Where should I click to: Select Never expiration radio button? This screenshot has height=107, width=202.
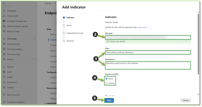pyautogui.click(x=106, y=79)
